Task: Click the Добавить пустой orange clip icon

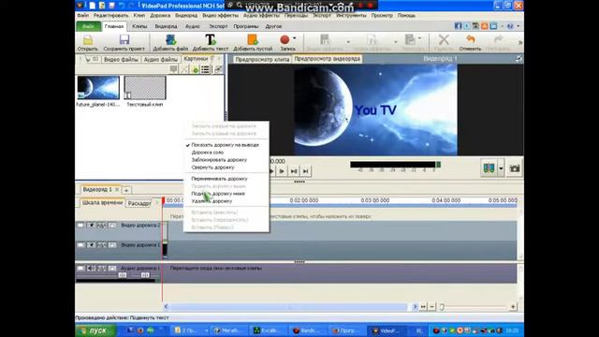Action: point(253,39)
